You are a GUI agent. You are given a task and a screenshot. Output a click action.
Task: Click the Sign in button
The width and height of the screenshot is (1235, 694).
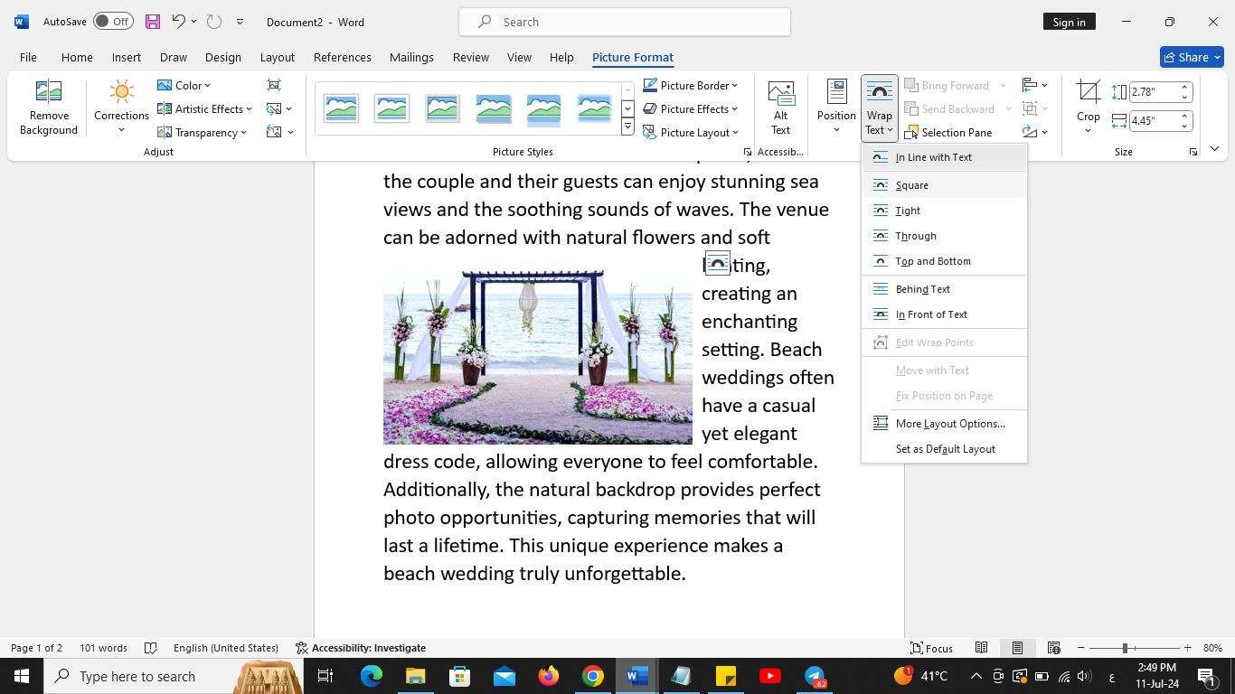pos(1069,22)
